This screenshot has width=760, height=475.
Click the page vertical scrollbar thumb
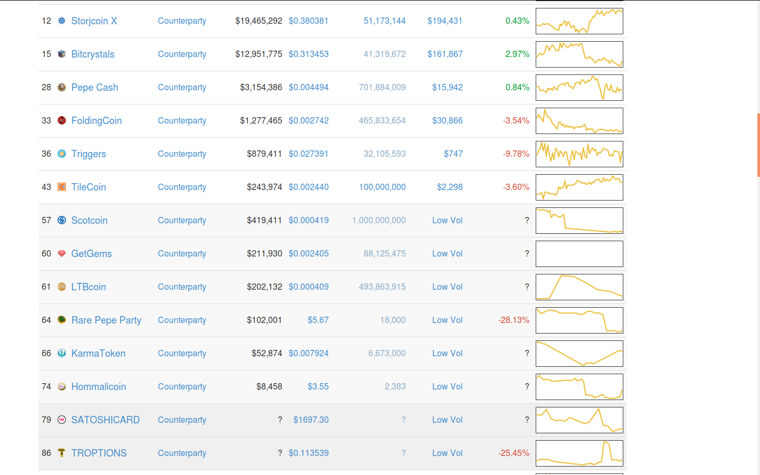coord(758,145)
